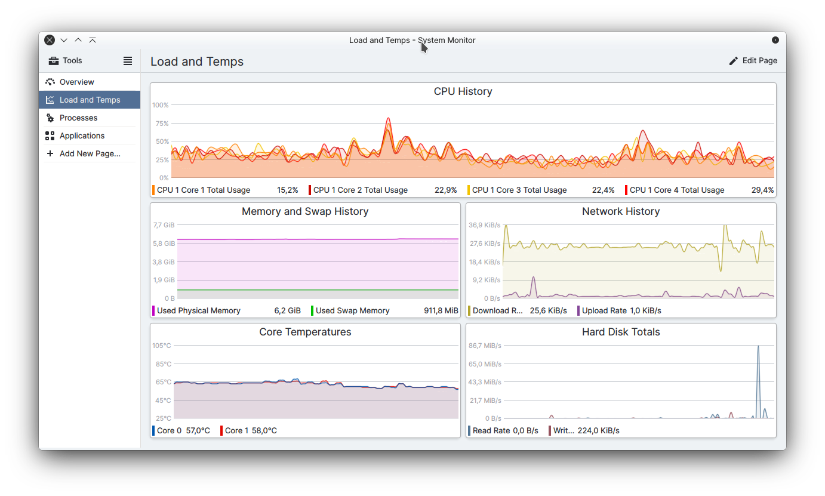The height and width of the screenshot is (496, 825).
Task: Click the maximize up-chevron in title bar
Action: click(x=78, y=40)
